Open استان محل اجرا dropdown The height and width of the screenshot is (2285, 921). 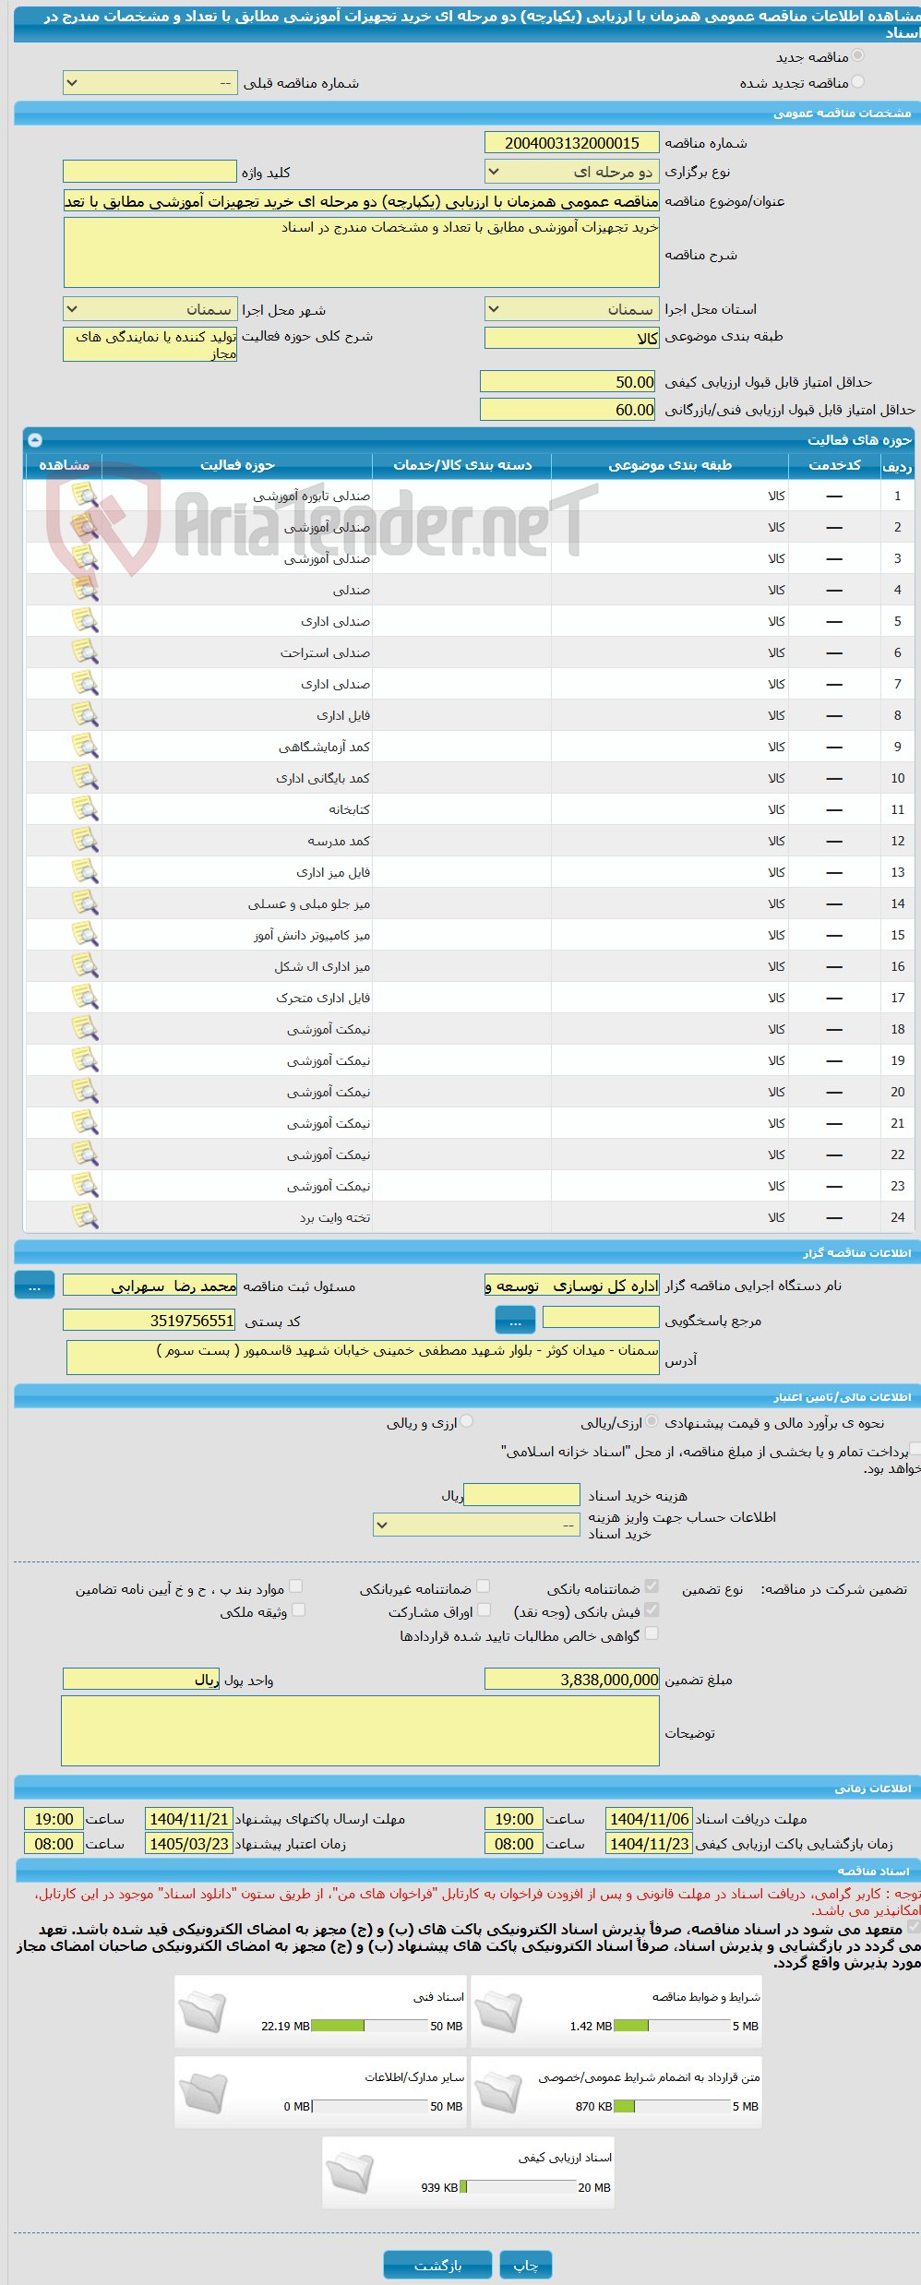[x=572, y=309]
